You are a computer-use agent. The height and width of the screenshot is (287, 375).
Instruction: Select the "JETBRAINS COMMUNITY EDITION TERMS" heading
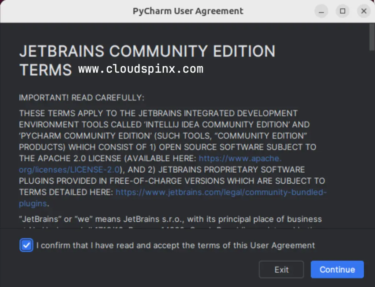coord(146,51)
